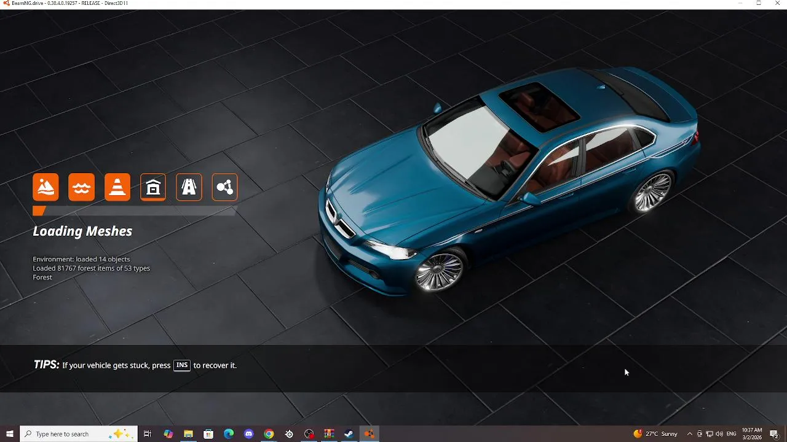Open the Windows Start menu

10,434
